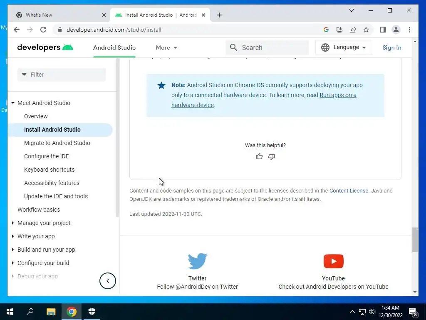
Task: Click the Windows Start button
Action: click(10, 312)
